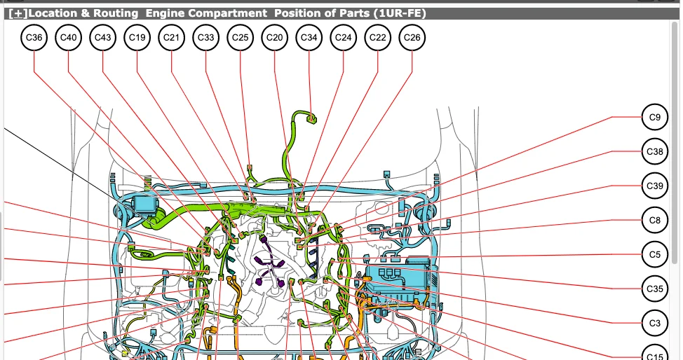Click the C33 connector circle
Image resolution: width=683 pixels, height=360 pixels.
coord(205,38)
